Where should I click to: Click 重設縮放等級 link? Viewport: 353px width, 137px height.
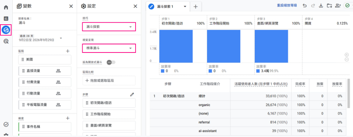(287, 6)
